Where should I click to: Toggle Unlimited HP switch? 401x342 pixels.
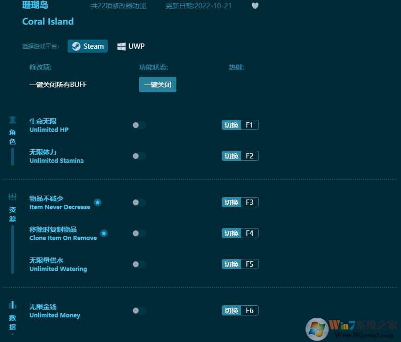point(139,125)
